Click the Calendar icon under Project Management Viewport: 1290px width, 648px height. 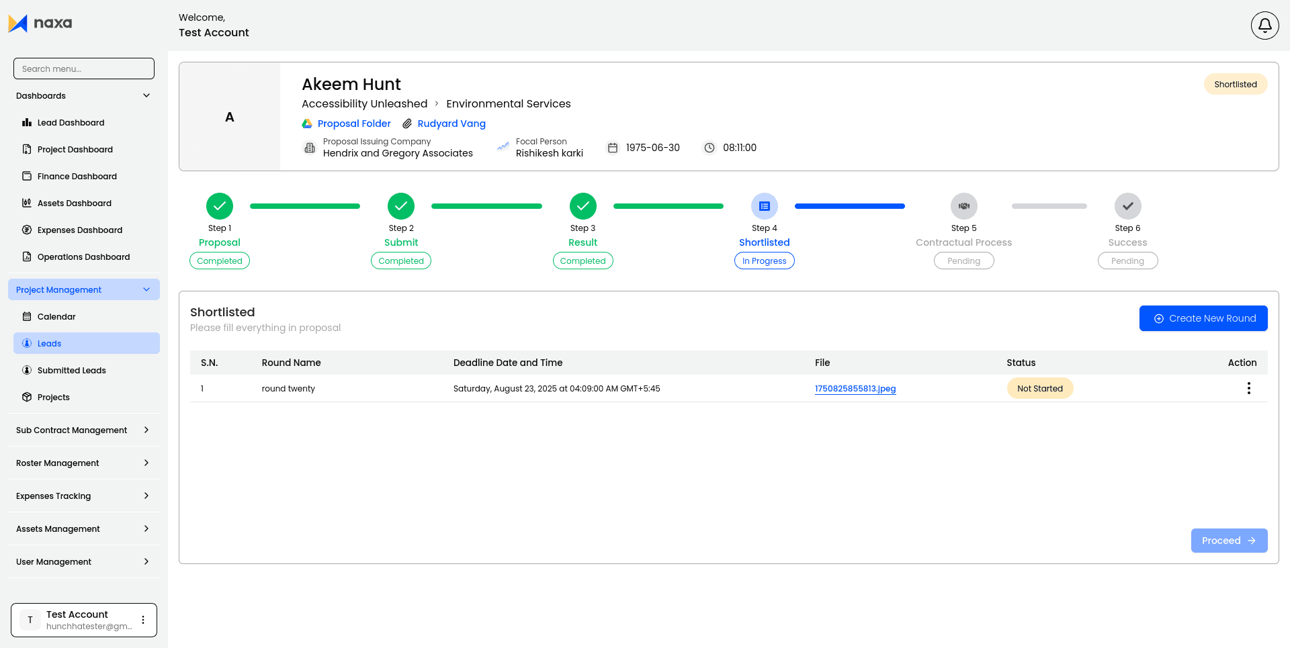[28, 316]
